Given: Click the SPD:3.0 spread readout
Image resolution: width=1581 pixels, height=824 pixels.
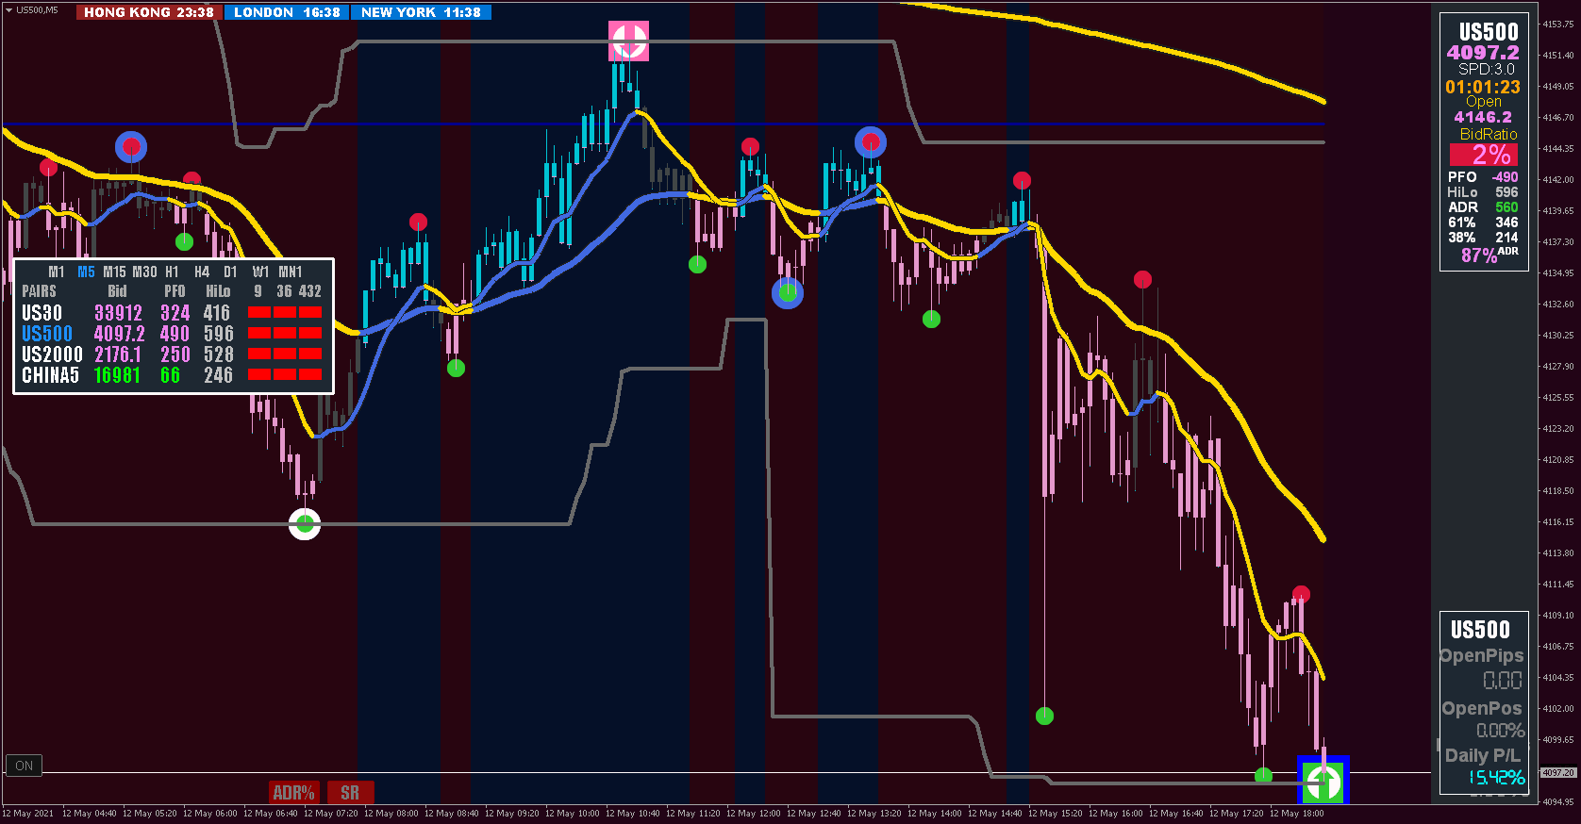Looking at the screenshot, I should click(x=1486, y=69).
